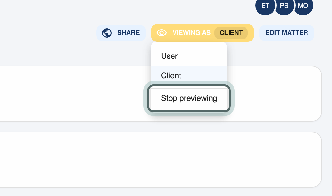Click the EDIT MATTER button
The image size is (332, 196).
287,33
